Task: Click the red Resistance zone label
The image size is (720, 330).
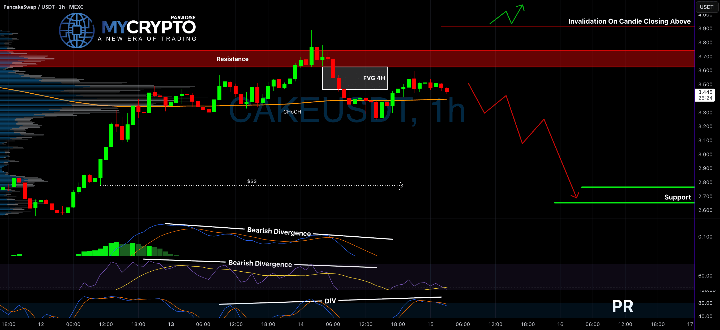Action: tap(232, 59)
